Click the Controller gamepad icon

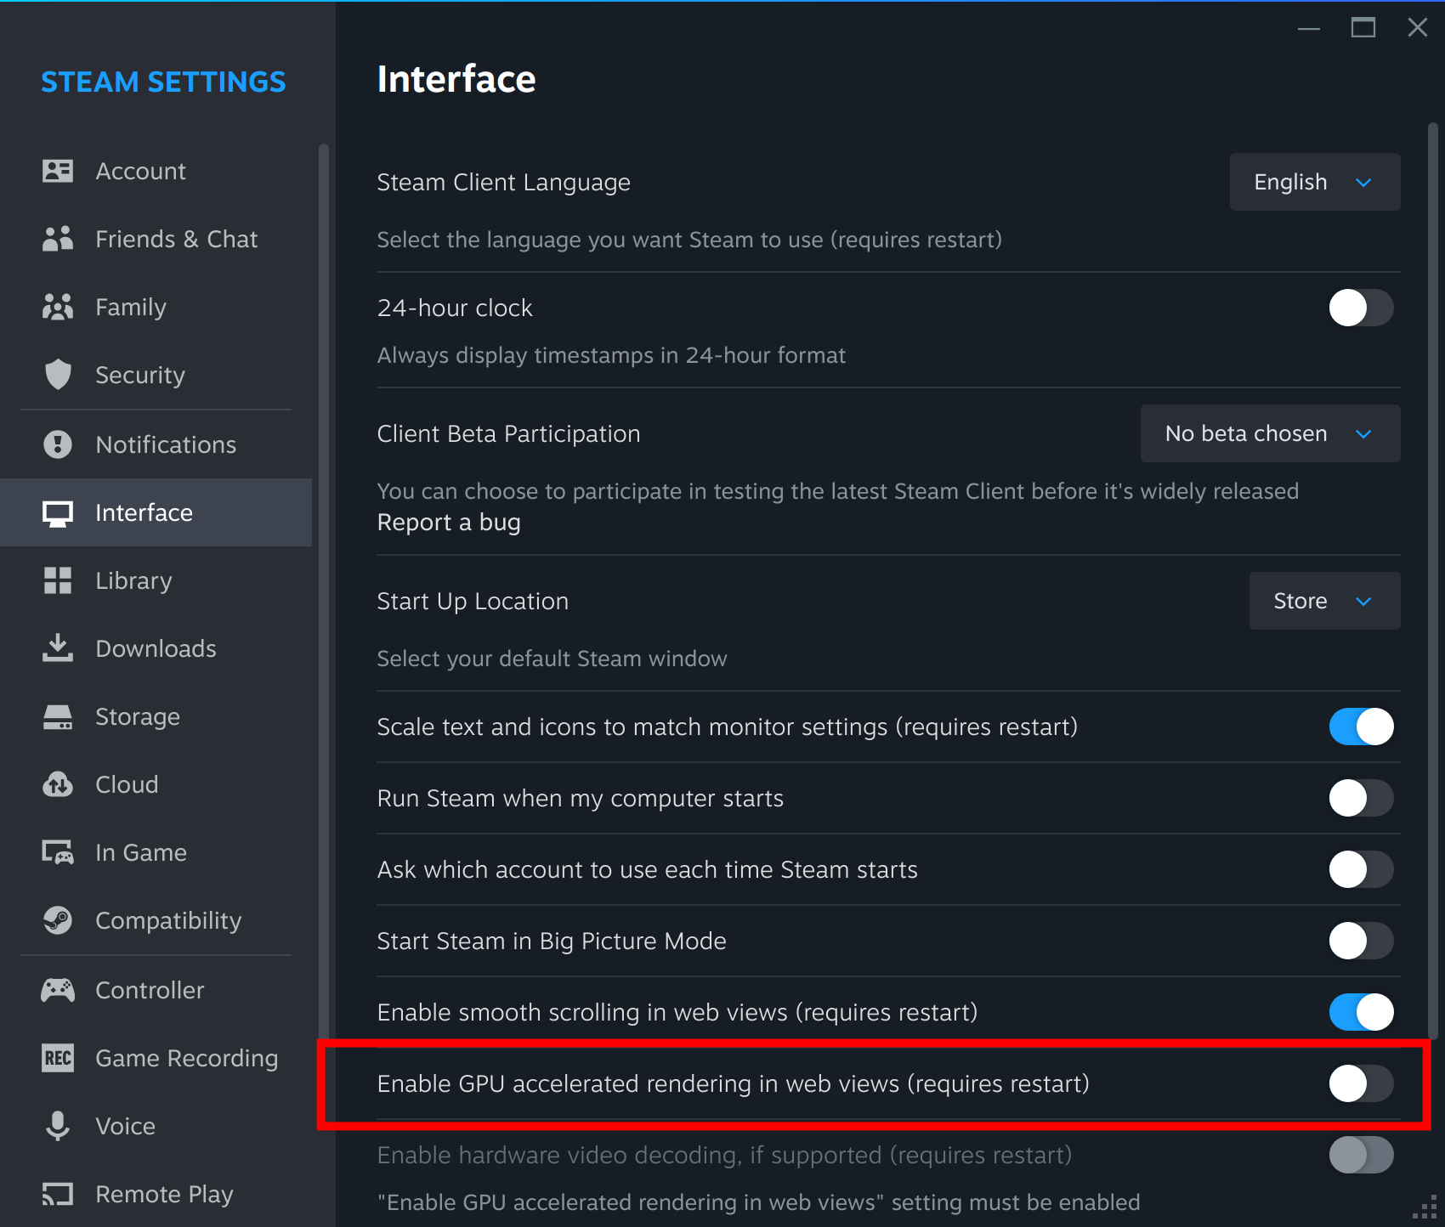click(x=58, y=990)
